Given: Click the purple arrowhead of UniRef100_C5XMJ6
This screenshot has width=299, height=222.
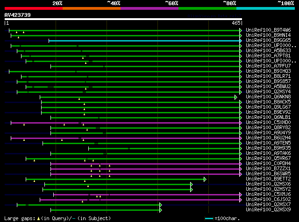Looking at the screenshot, I should pyautogui.click(x=241, y=195).
